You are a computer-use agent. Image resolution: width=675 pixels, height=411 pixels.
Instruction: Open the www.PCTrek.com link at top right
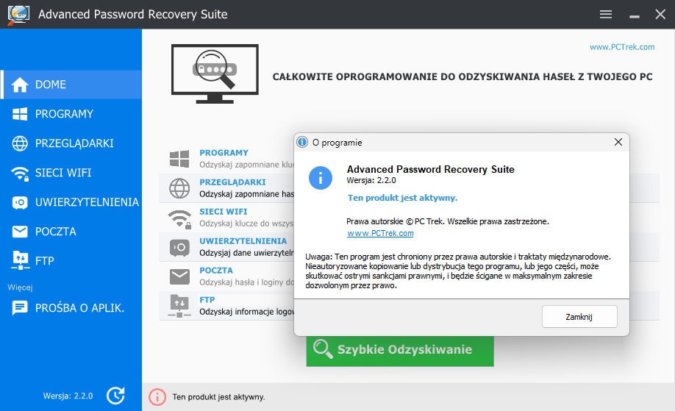pyautogui.click(x=622, y=47)
